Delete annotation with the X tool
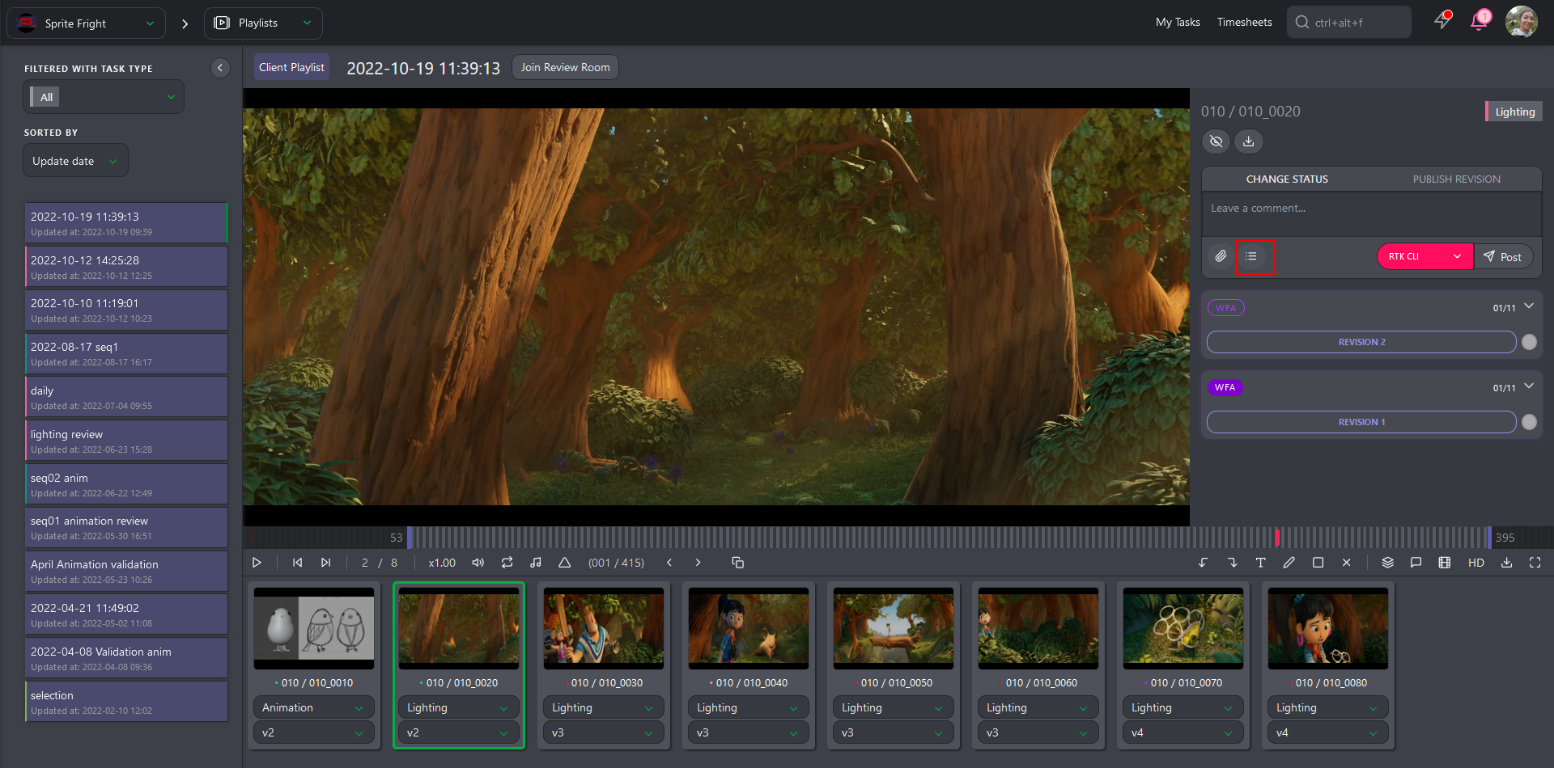Image resolution: width=1554 pixels, height=768 pixels. coord(1346,563)
